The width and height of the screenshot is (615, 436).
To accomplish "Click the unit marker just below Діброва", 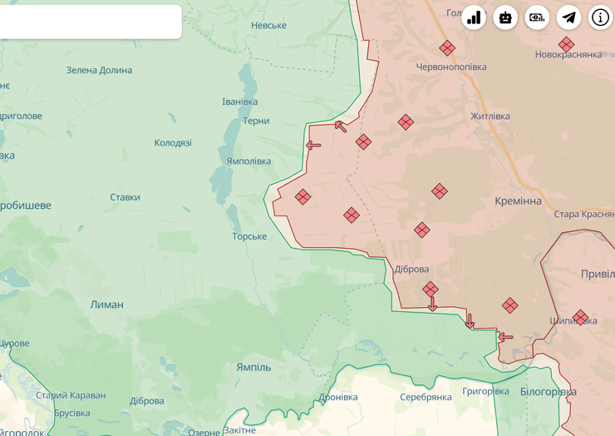I will (430, 289).
